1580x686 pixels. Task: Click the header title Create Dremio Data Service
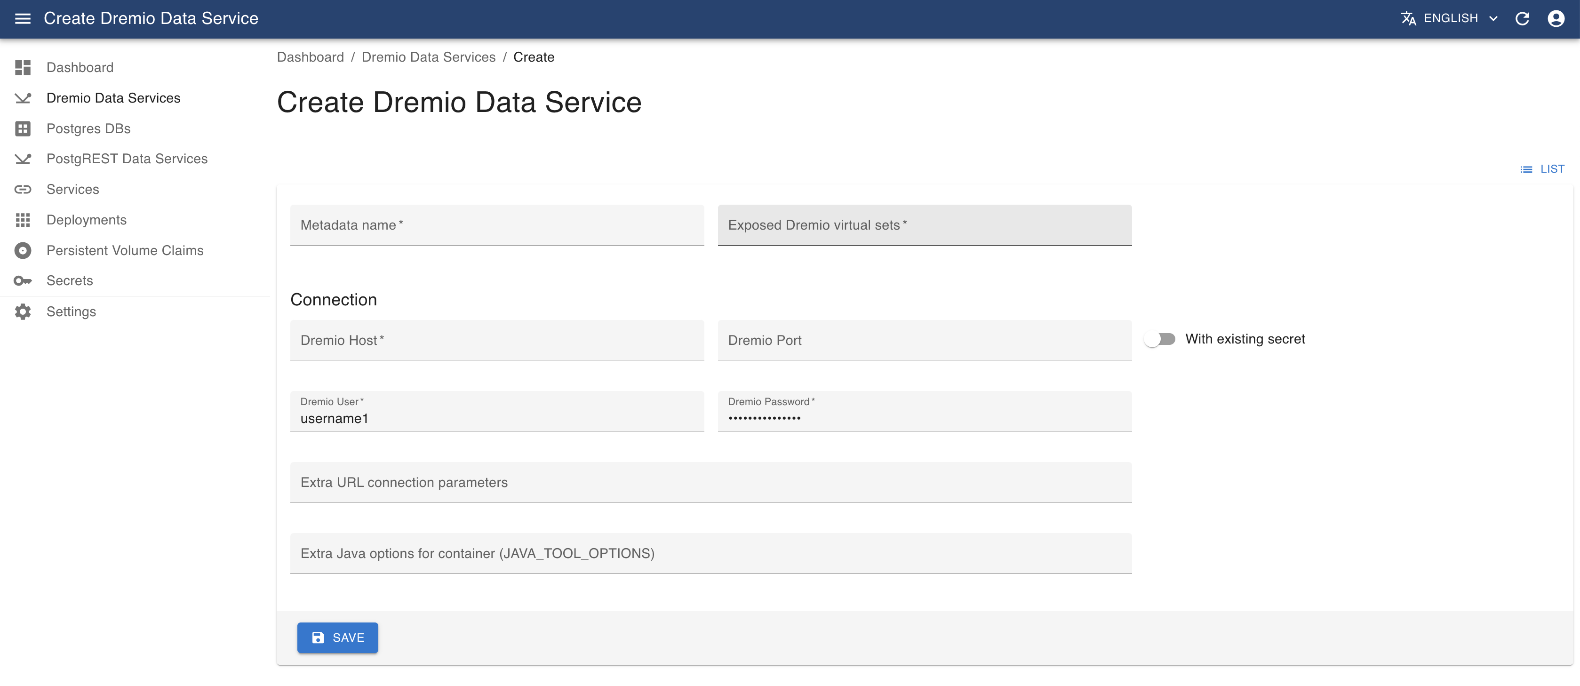(151, 18)
